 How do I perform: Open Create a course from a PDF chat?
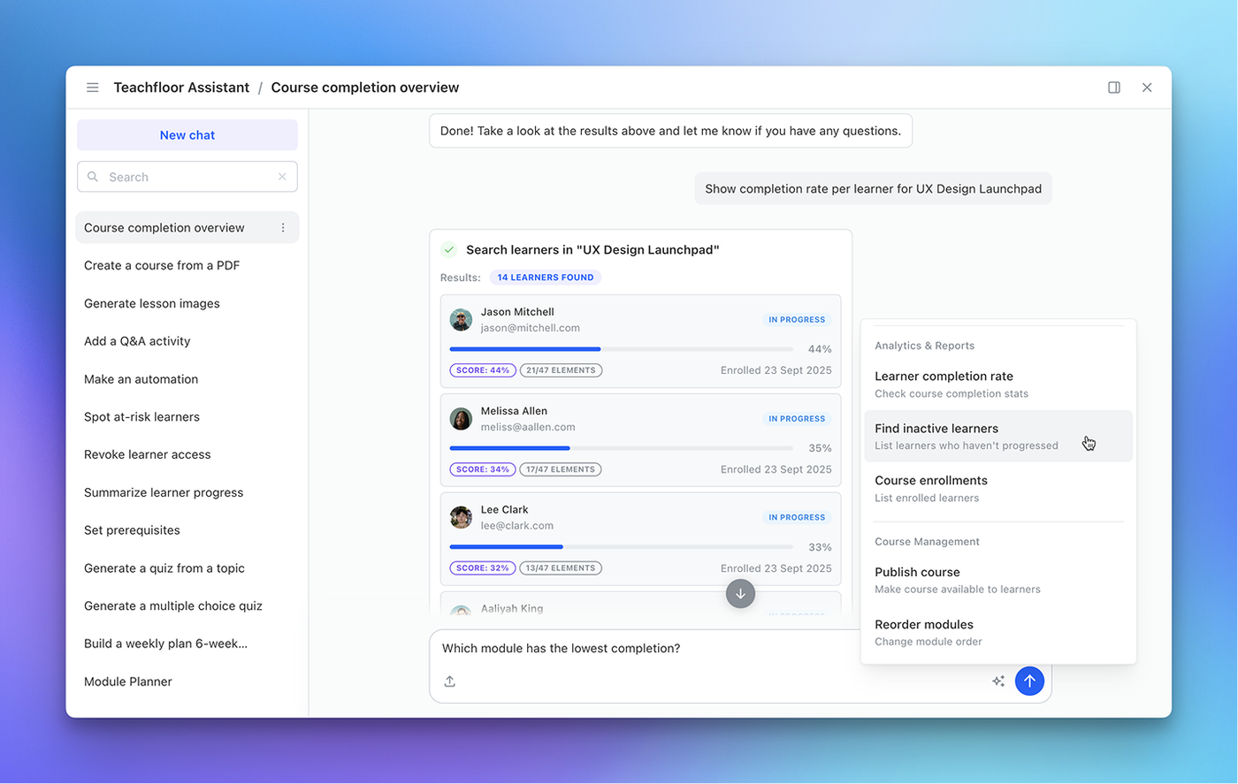[162, 266]
